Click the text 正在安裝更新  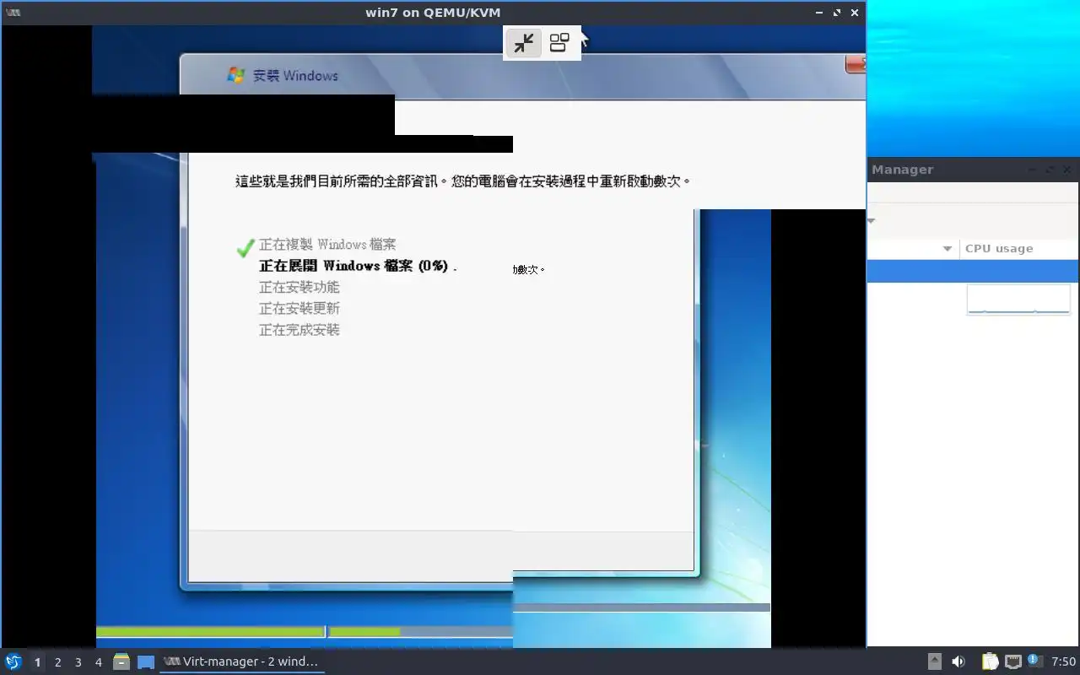click(x=300, y=309)
